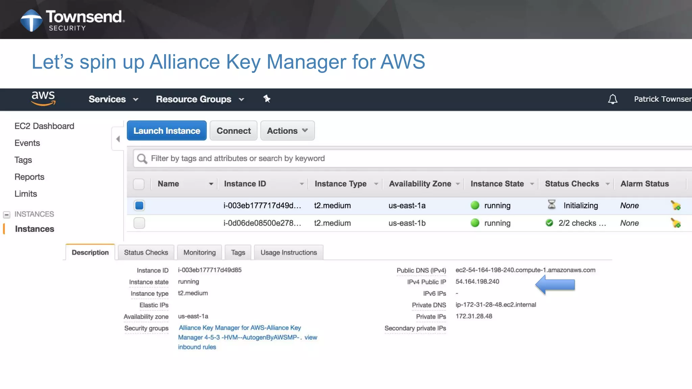Click the Alarm Status column header
This screenshot has width=692, height=389.
tap(644, 184)
